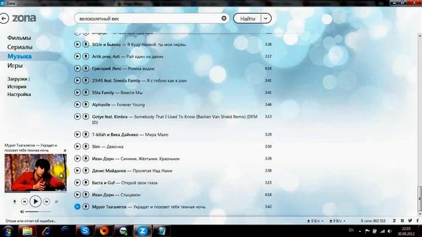Open the Сериалы section
Image resolution: width=422 pixels, height=237 pixels.
pos(20,47)
